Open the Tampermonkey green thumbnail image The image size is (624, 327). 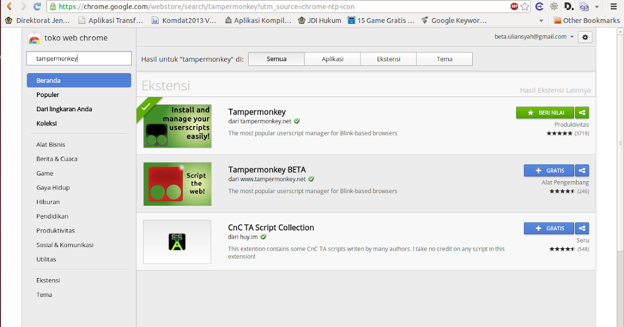(x=177, y=126)
